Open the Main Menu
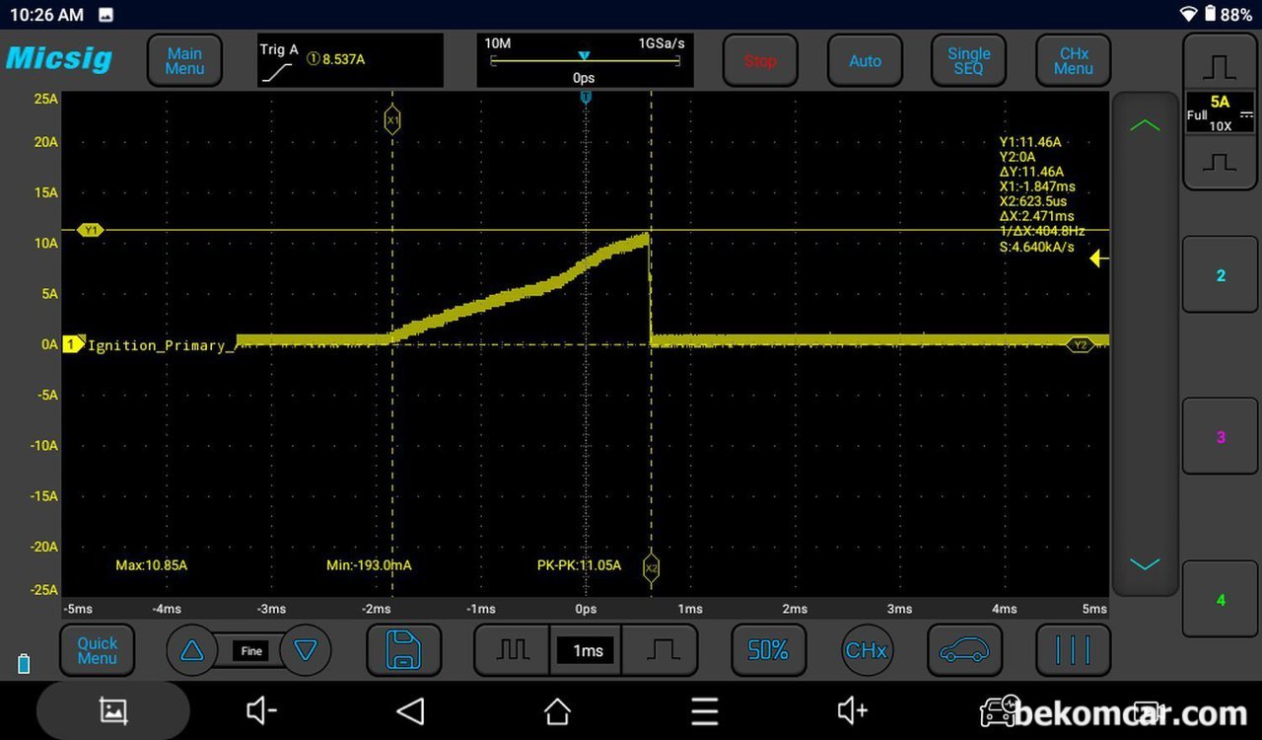This screenshot has height=740, width=1262. click(x=184, y=61)
